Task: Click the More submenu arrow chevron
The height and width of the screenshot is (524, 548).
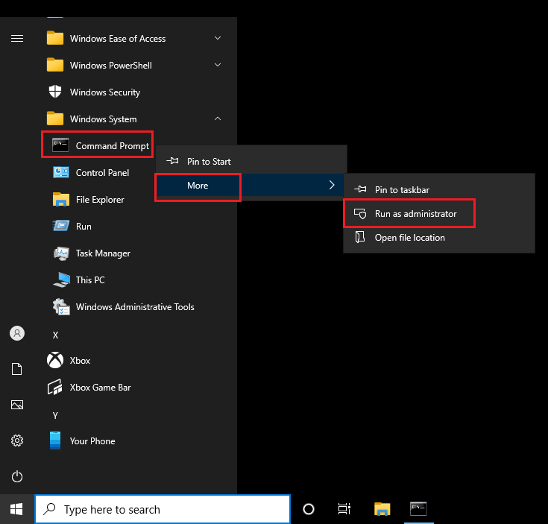Action: coord(332,185)
